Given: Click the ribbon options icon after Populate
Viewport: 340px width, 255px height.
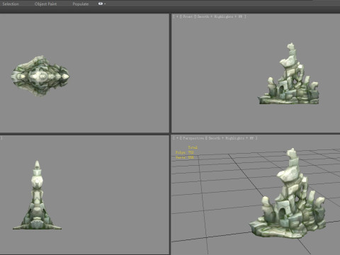Looking at the screenshot, I should (101, 4).
